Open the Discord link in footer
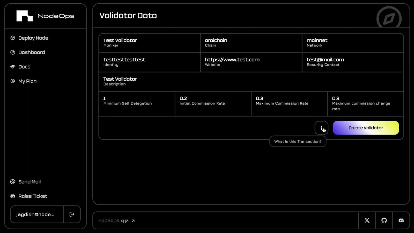Image resolution: width=414 pixels, height=233 pixels. click(x=401, y=220)
